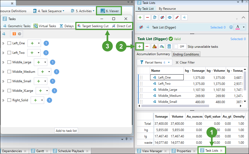Check the Middle_Large task checkbox
The width and height of the screenshot is (249, 154).
(x=9, y=62)
